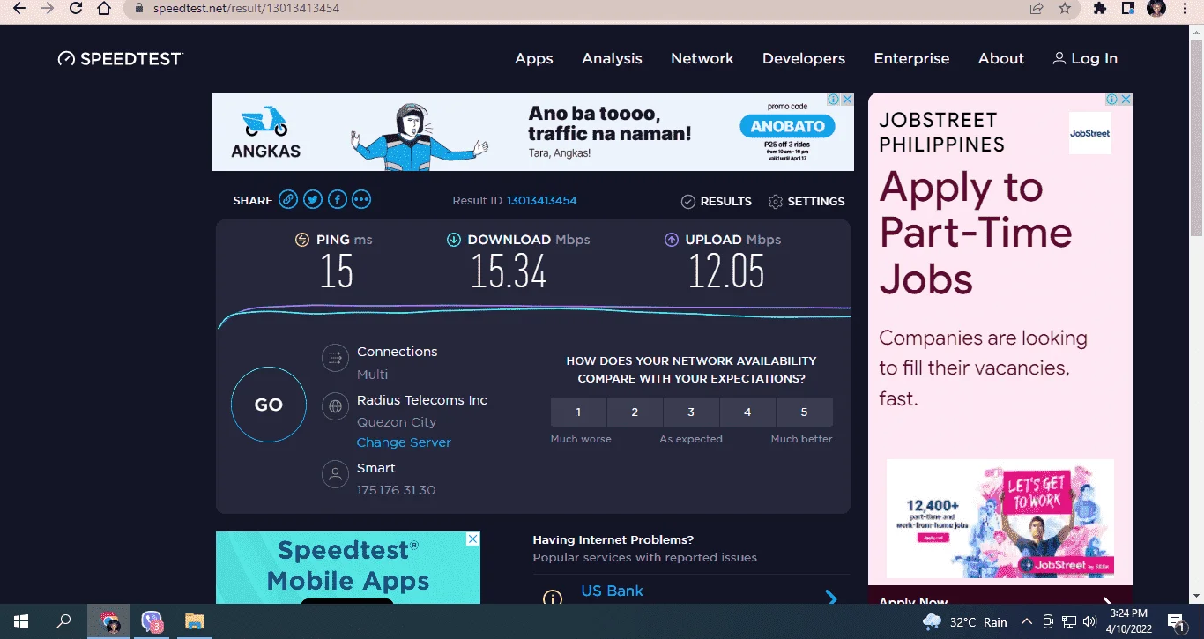This screenshot has width=1204, height=639.
Task: Close the JobStreet sidebar ad
Action: point(1126,100)
